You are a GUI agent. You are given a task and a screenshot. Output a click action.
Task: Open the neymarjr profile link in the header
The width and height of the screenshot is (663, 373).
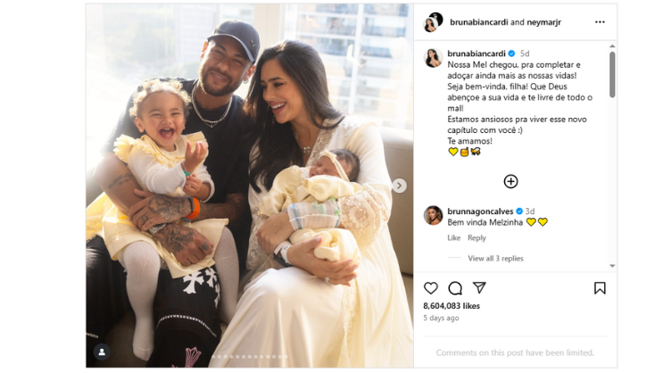pyautogui.click(x=543, y=22)
